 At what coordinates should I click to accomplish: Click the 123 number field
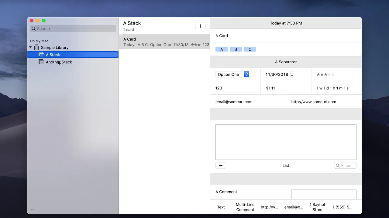tap(236, 88)
